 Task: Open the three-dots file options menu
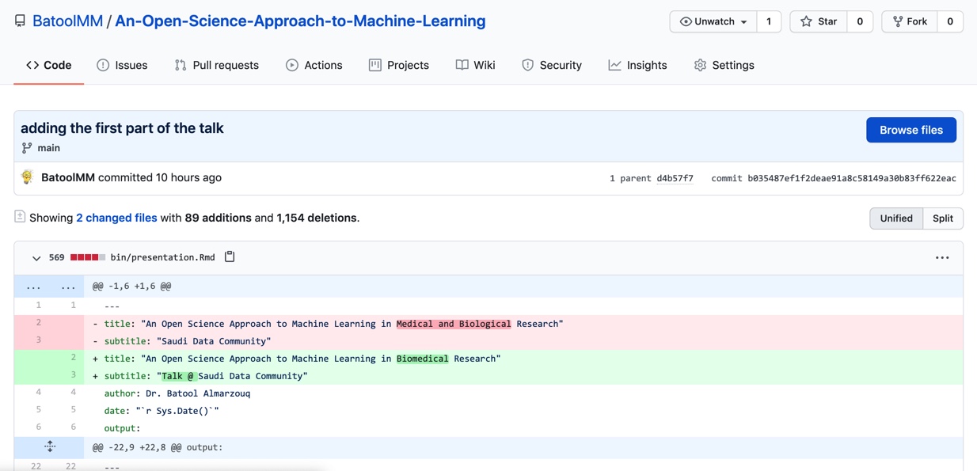[941, 257]
